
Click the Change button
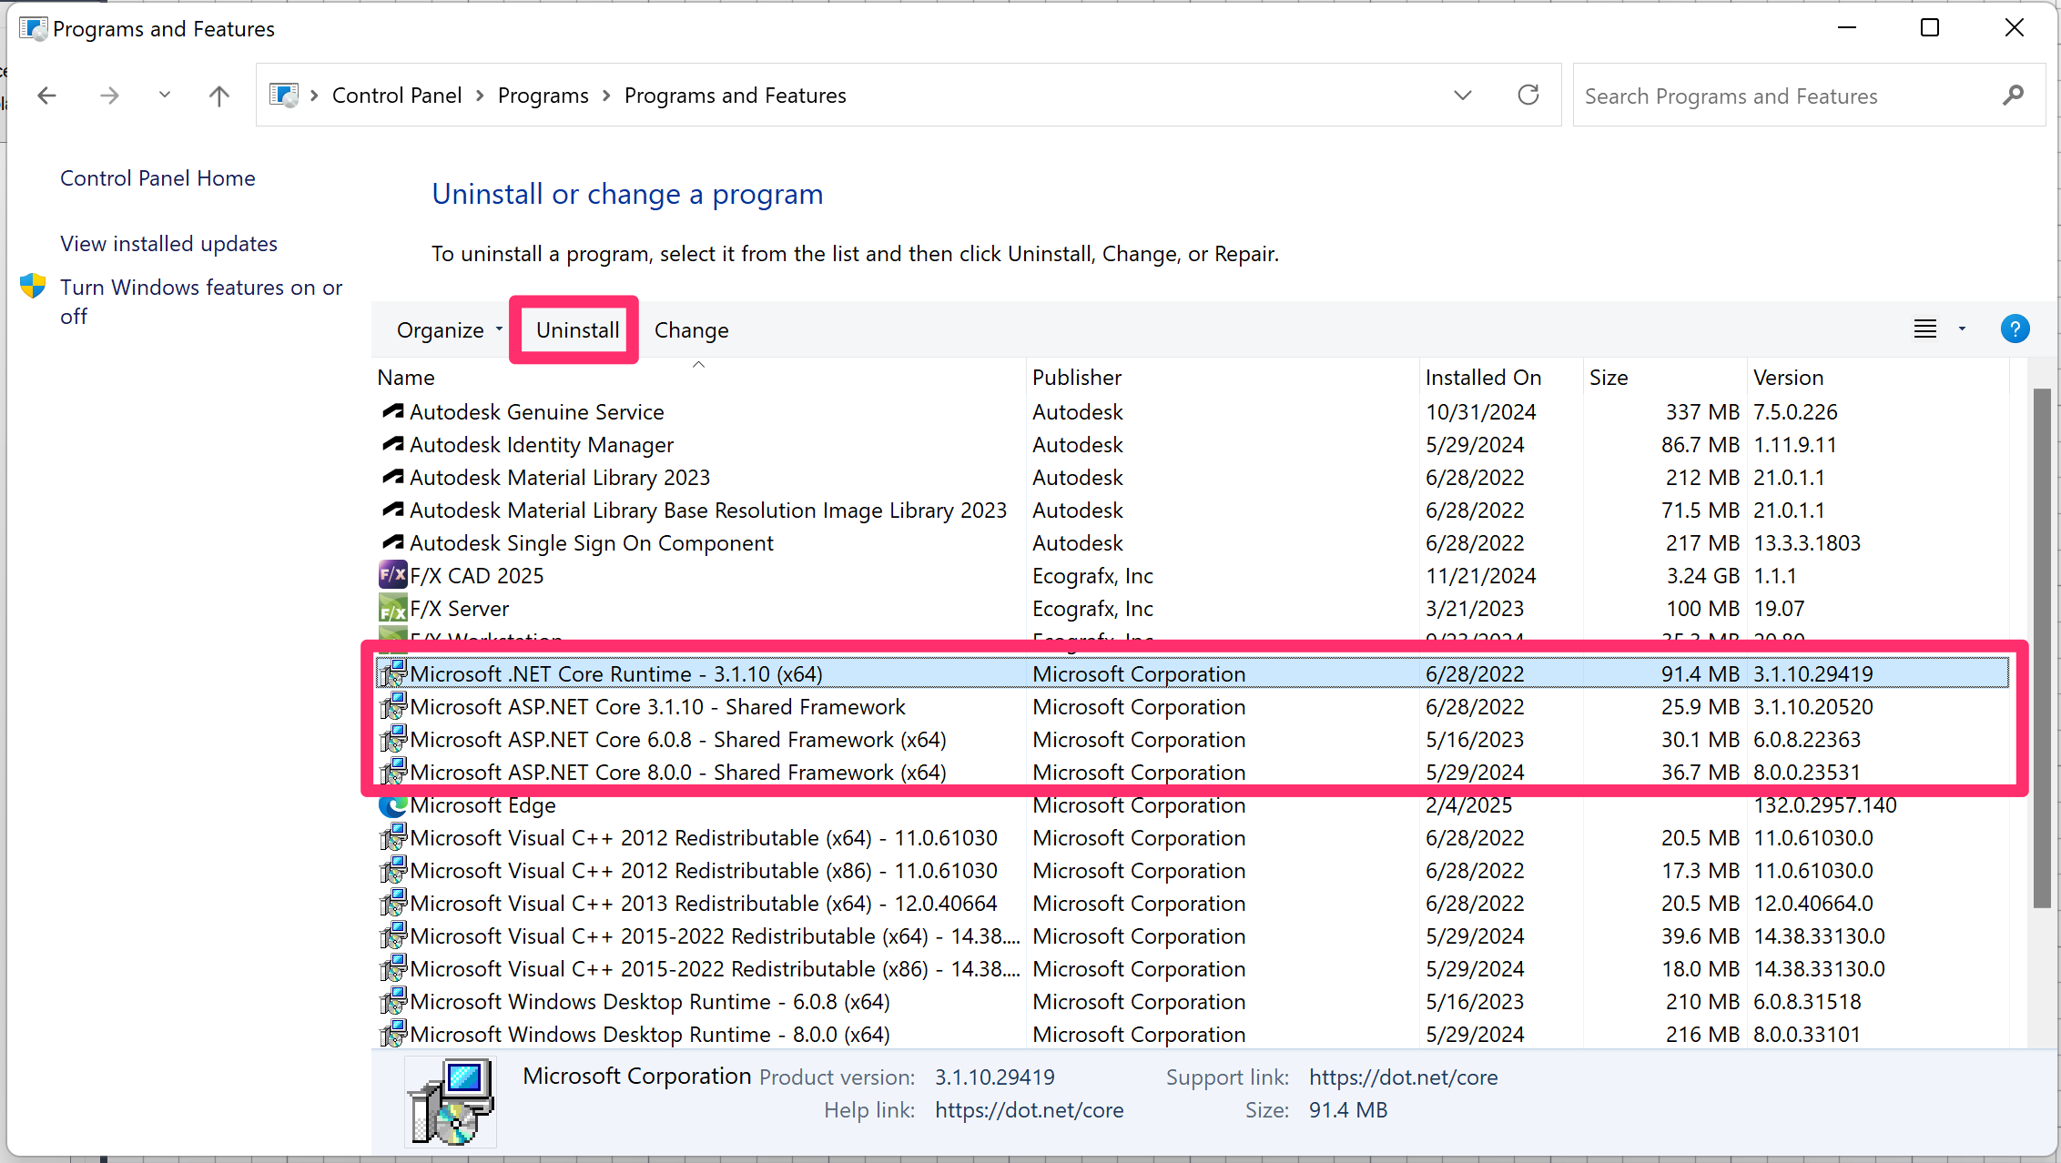click(691, 330)
